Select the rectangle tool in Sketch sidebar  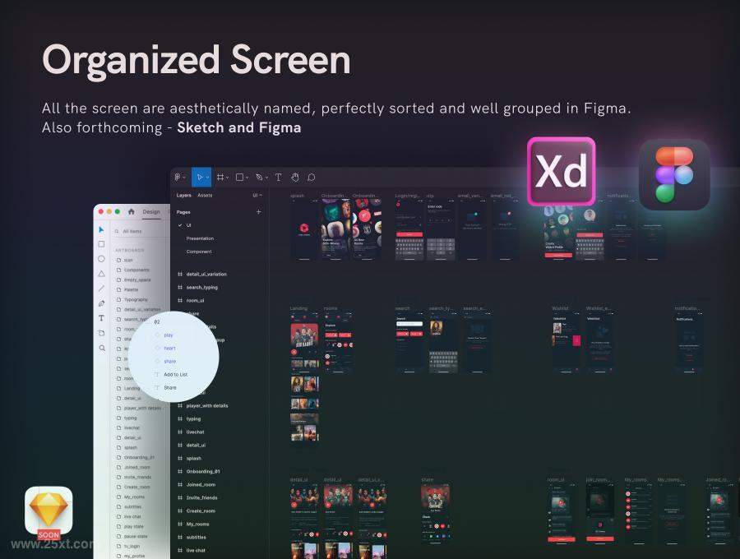click(101, 244)
